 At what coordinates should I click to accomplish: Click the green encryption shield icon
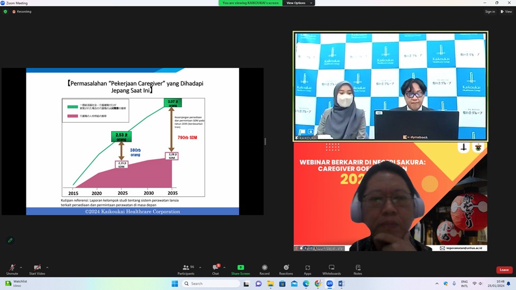click(5, 12)
